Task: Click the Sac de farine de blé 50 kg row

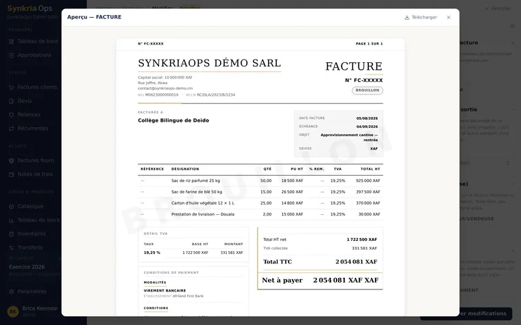Action: (x=260, y=192)
